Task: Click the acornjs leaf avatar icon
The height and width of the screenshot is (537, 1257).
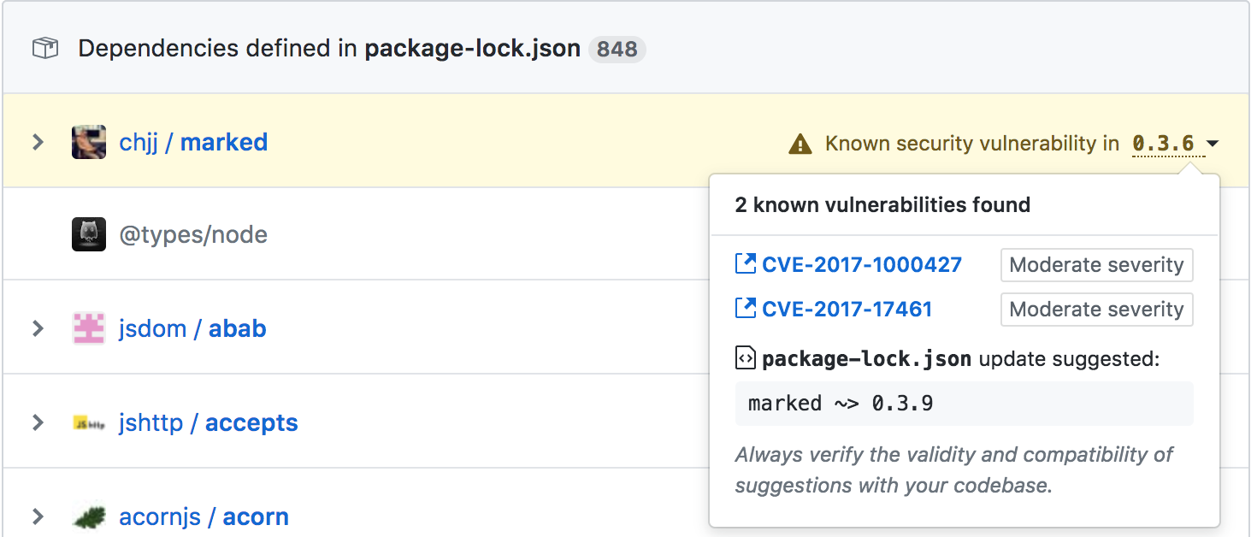Action: tap(88, 516)
